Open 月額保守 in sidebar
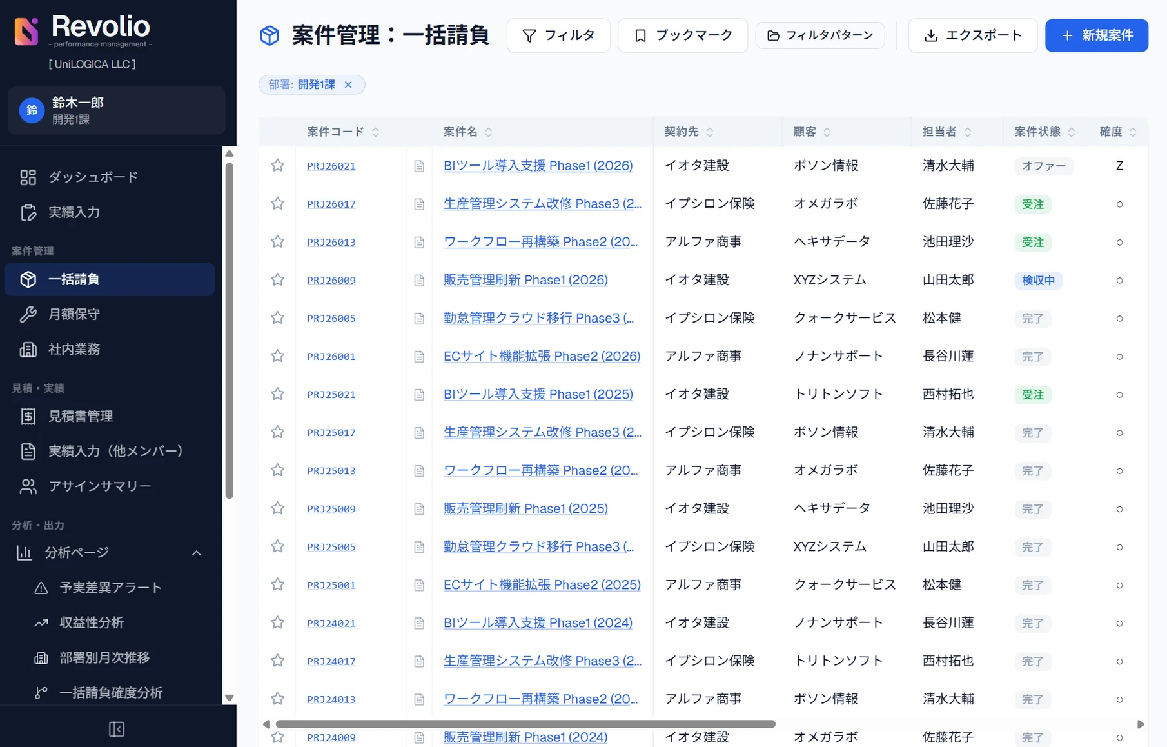Image resolution: width=1167 pixels, height=747 pixels. tap(110, 314)
